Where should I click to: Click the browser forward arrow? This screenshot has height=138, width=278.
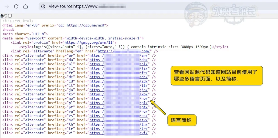7,6
